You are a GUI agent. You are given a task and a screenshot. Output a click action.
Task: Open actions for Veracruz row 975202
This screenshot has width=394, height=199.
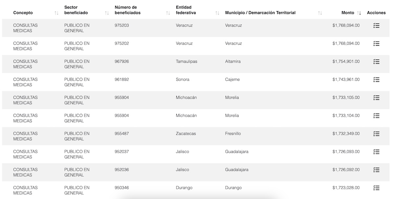pyautogui.click(x=376, y=44)
